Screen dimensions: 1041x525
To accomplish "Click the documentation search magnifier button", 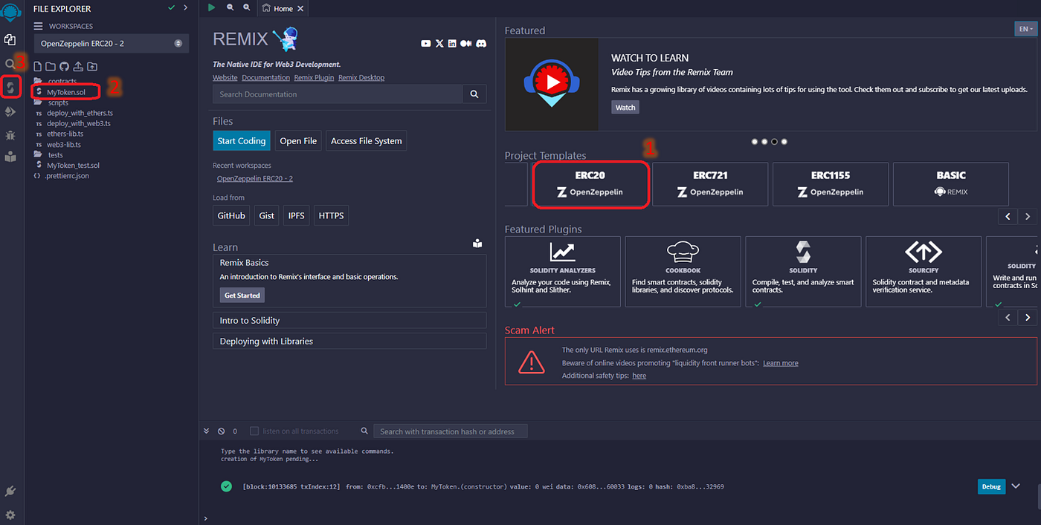I will tap(474, 94).
